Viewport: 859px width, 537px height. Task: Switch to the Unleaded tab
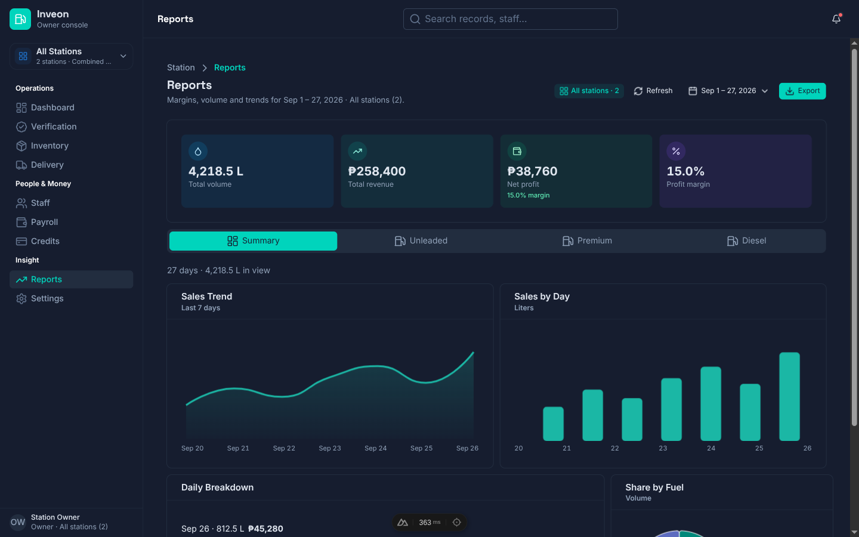421,241
